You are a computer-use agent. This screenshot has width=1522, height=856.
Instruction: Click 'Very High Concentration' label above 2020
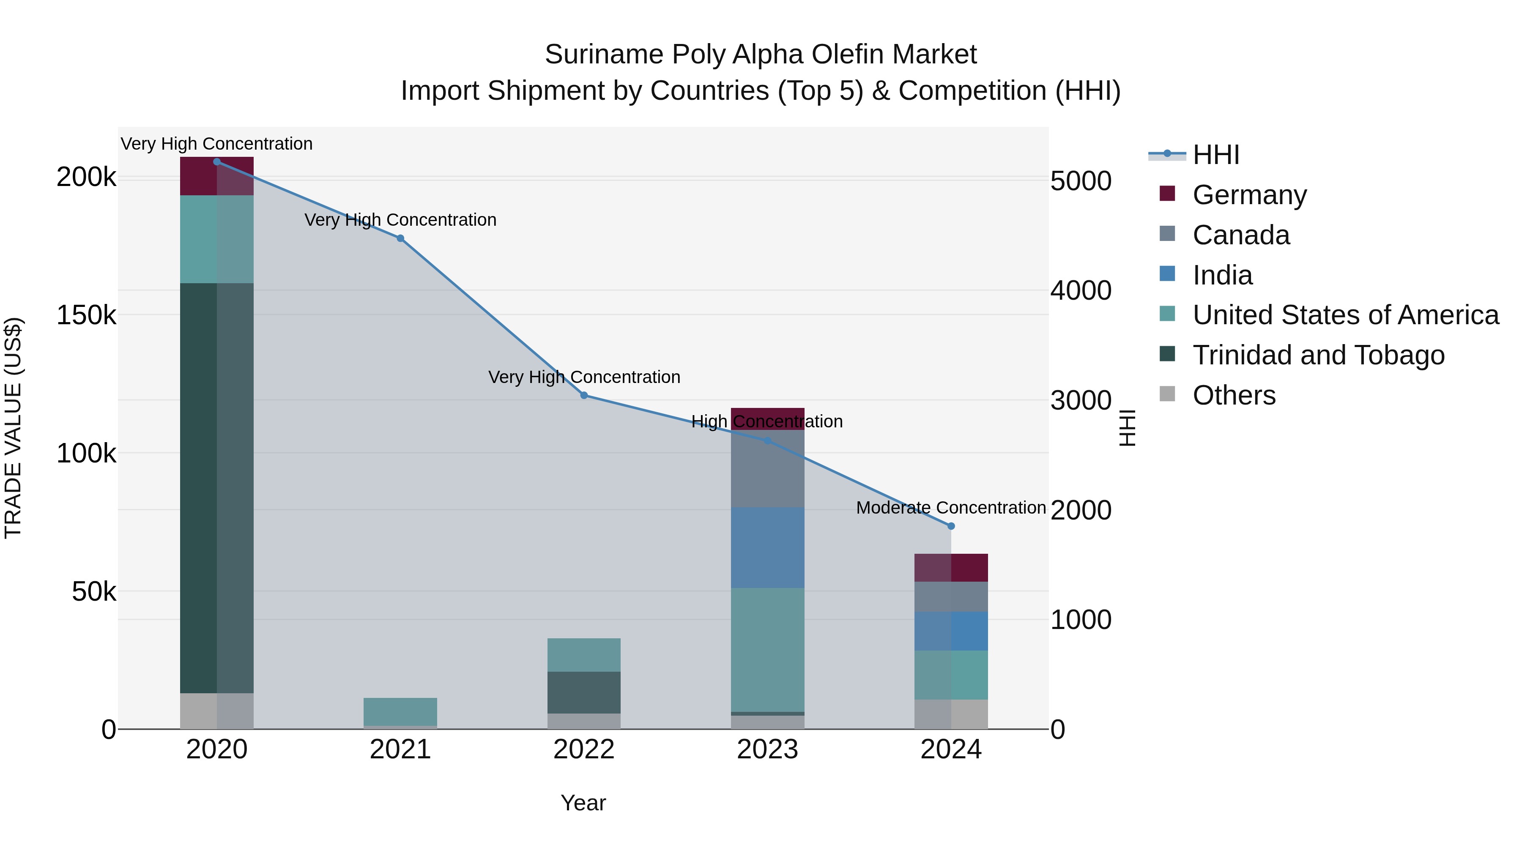point(217,144)
